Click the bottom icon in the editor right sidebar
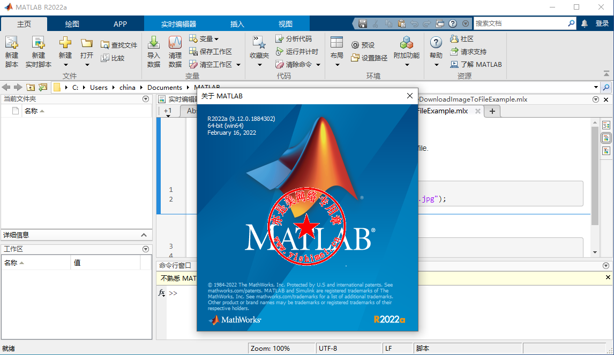 tap(606, 150)
